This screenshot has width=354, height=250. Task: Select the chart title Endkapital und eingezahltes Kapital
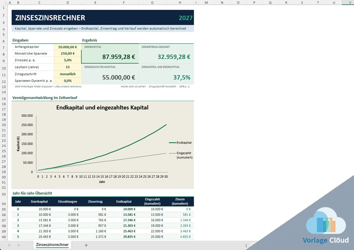102,108
